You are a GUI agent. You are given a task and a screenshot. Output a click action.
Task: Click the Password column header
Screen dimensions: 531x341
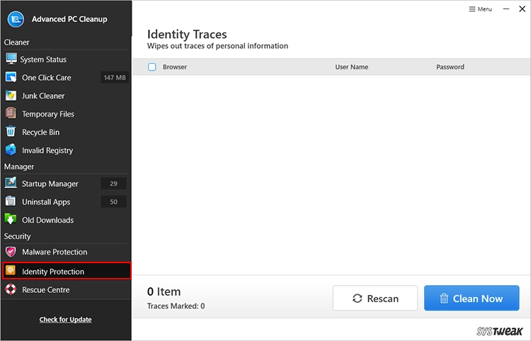(450, 67)
